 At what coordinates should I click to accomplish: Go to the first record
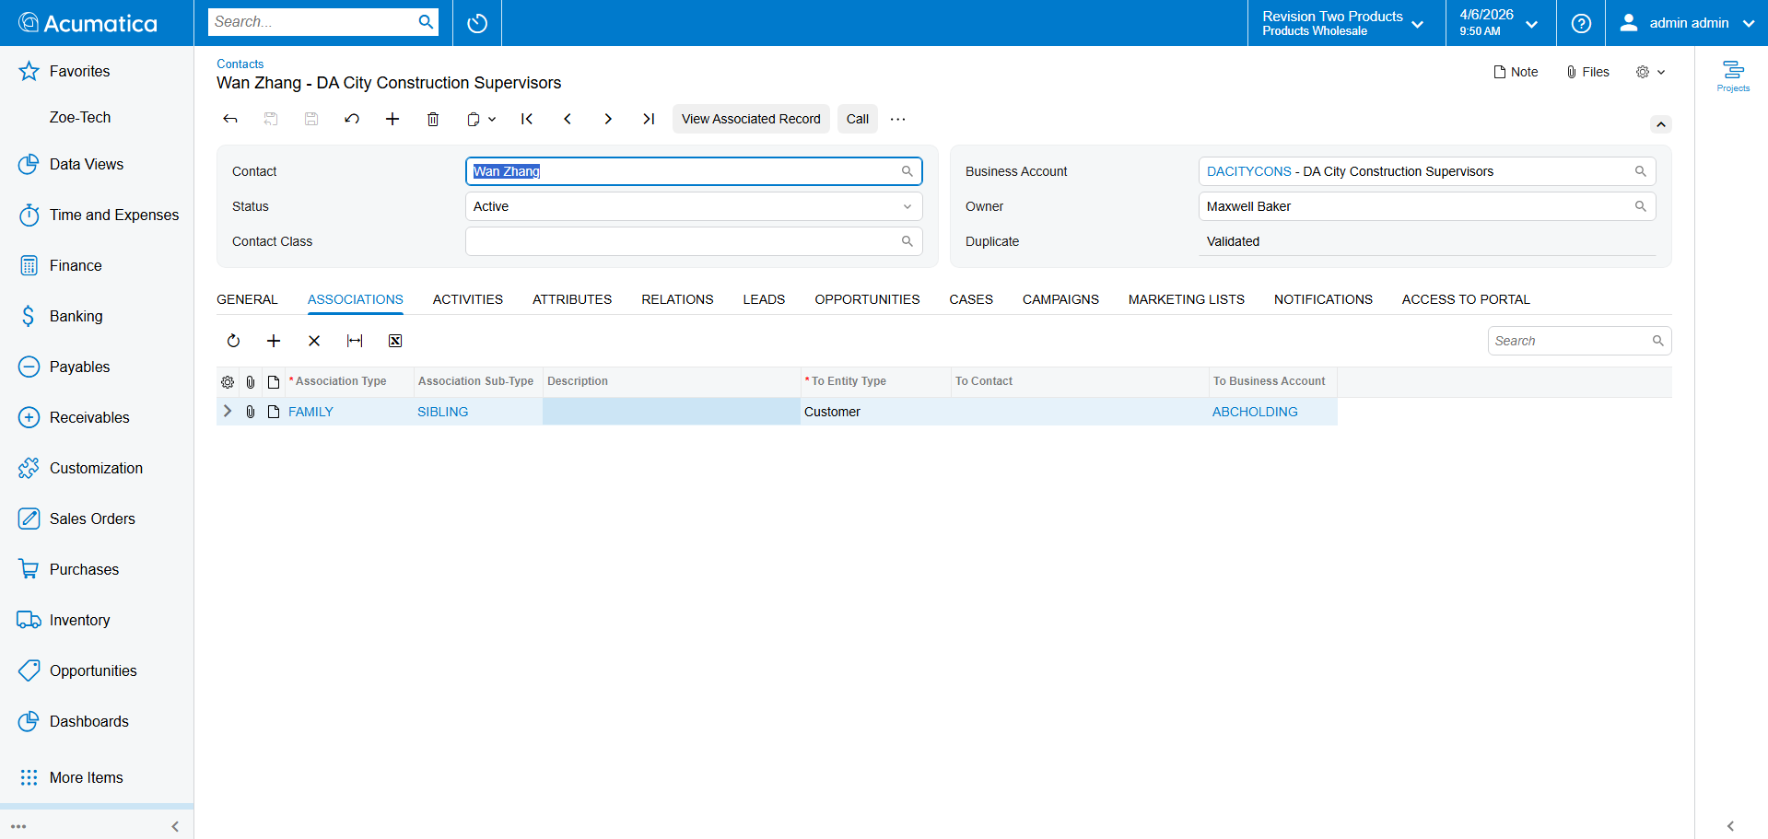coord(527,119)
